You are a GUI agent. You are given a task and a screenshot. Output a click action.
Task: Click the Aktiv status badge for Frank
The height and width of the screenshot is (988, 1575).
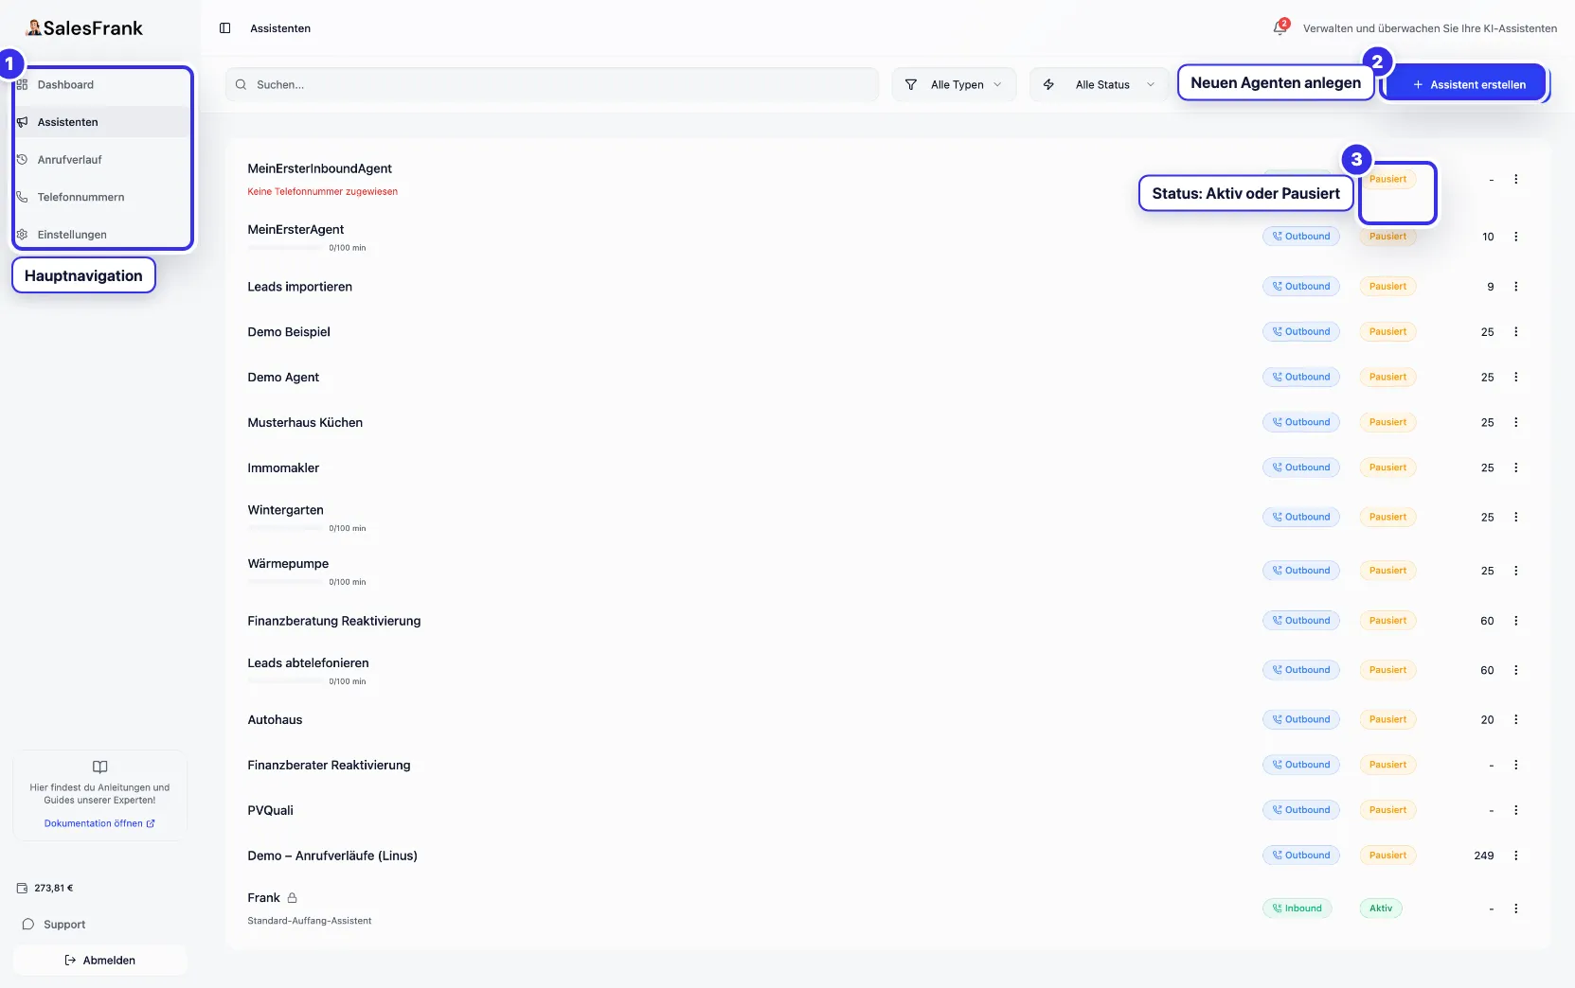coord(1381,909)
